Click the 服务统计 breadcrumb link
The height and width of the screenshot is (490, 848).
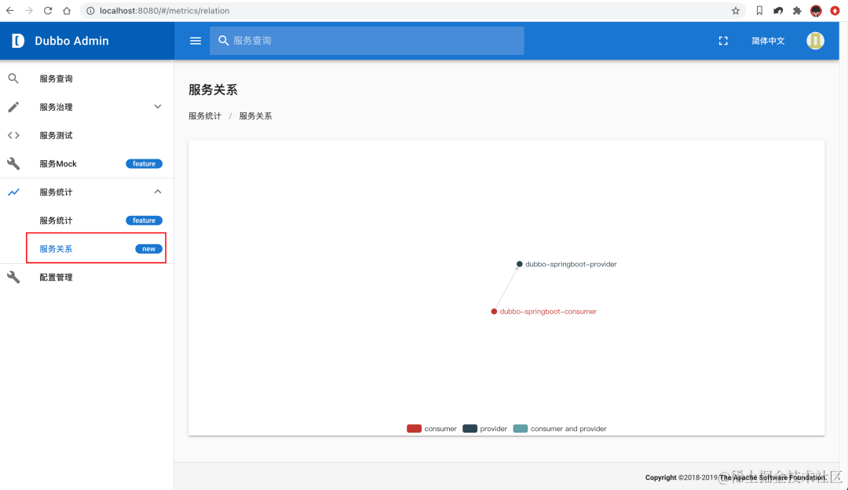205,115
